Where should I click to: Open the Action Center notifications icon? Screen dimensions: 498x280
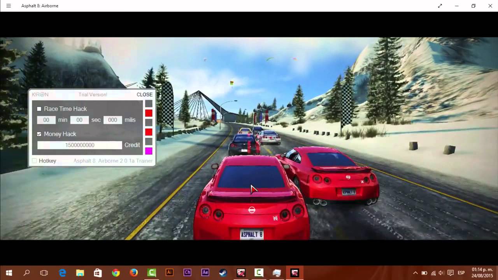pyautogui.click(x=451, y=273)
